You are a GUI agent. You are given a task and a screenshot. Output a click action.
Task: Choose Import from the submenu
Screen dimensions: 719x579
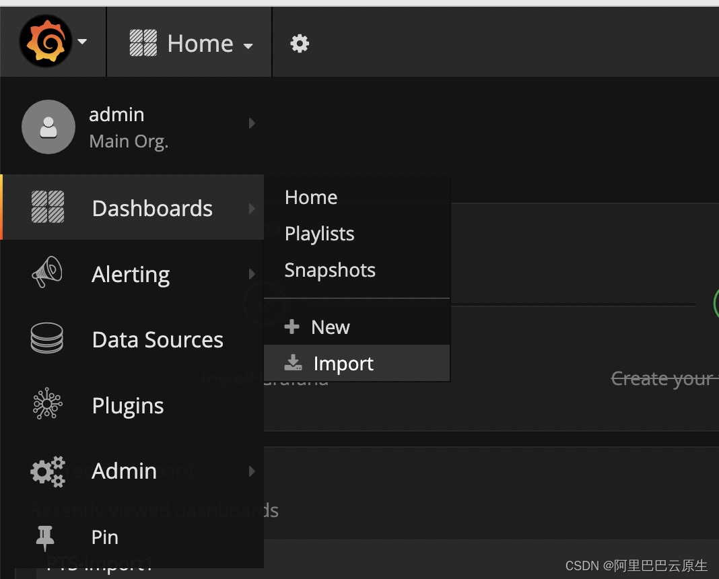(x=357, y=363)
